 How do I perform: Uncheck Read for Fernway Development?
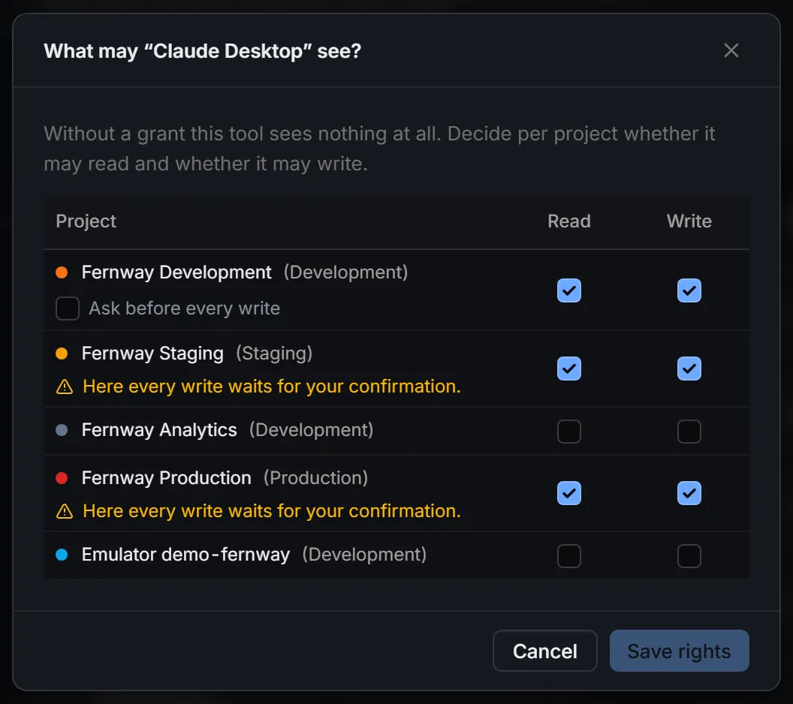569,290
